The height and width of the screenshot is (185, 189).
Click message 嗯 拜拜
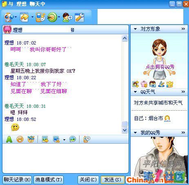pyautogui.click(x=19, y=112)
